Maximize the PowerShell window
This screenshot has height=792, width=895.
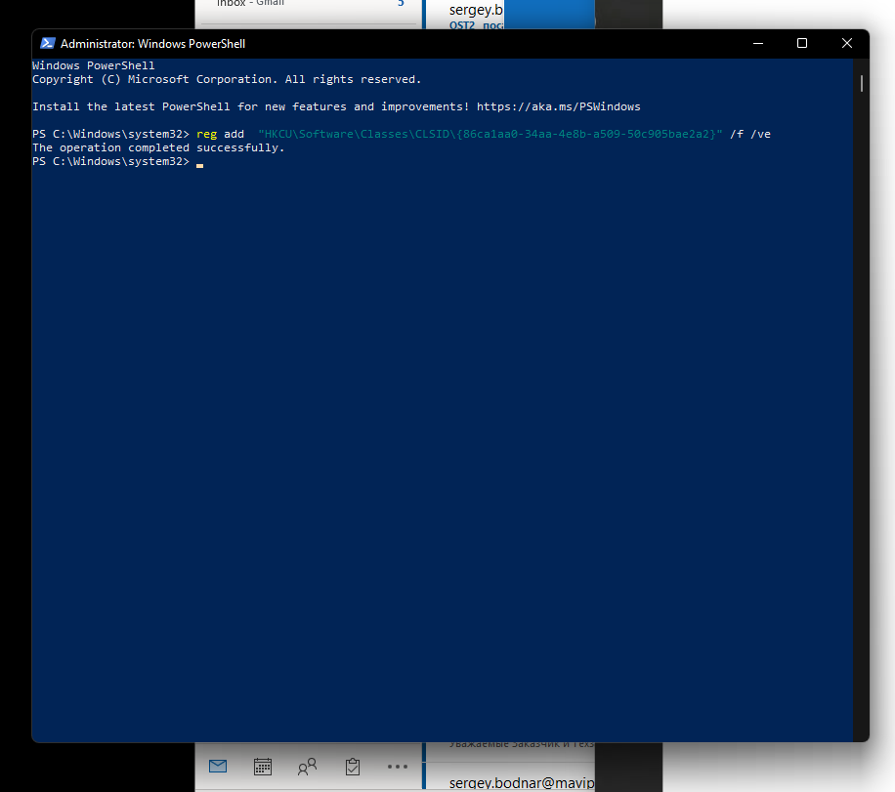tap(802, 44)
